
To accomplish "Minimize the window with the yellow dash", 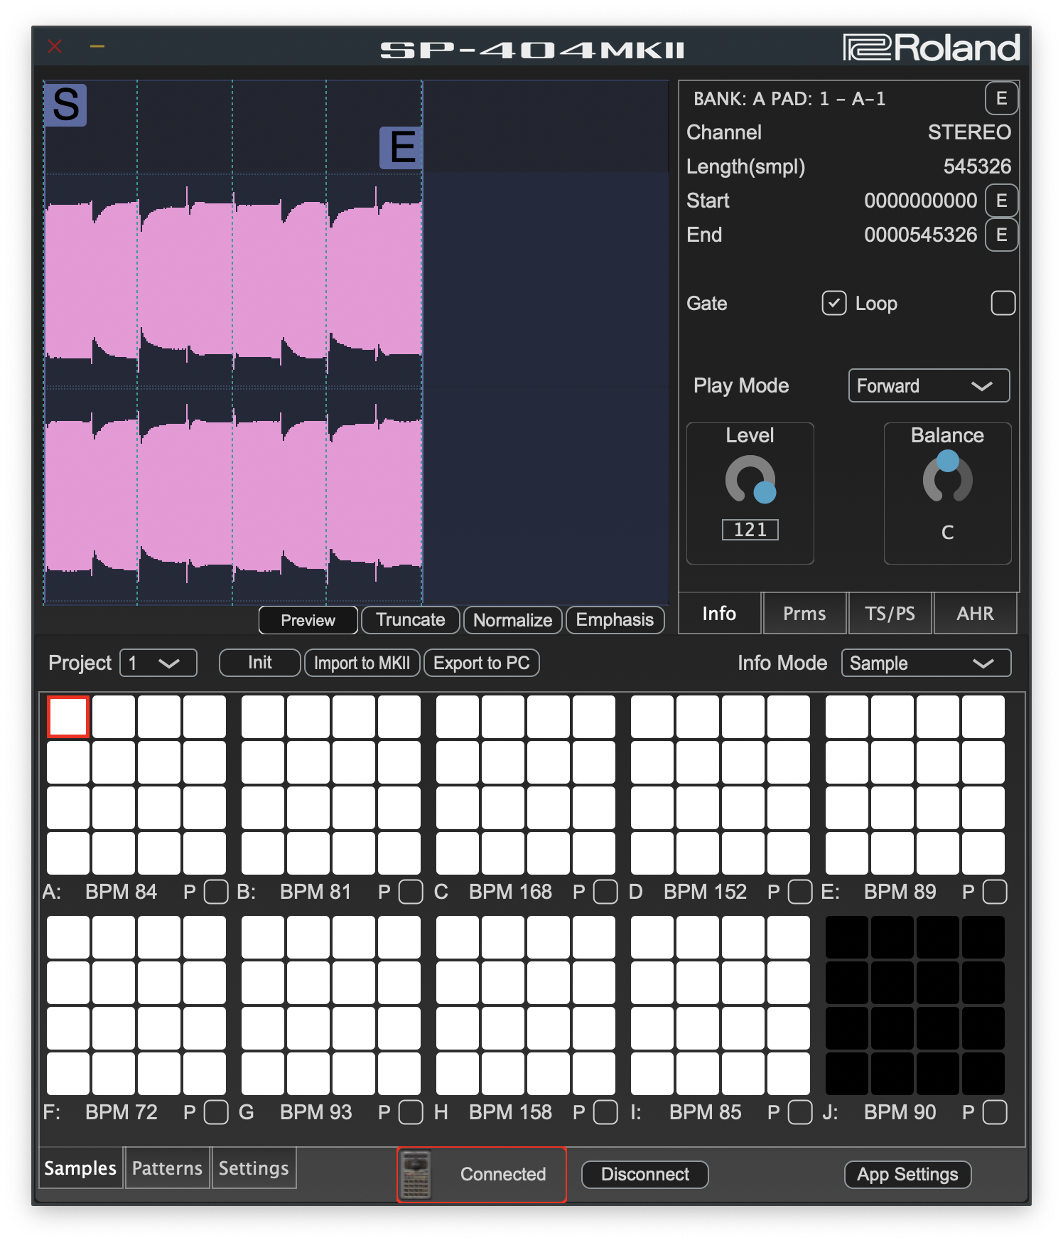I will tap(97, 47).
